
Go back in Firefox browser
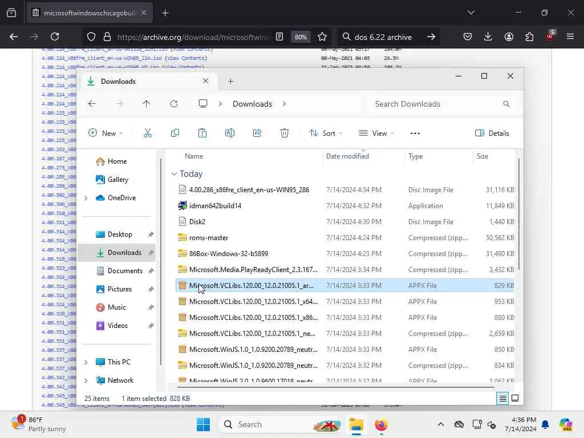(14, 36)
